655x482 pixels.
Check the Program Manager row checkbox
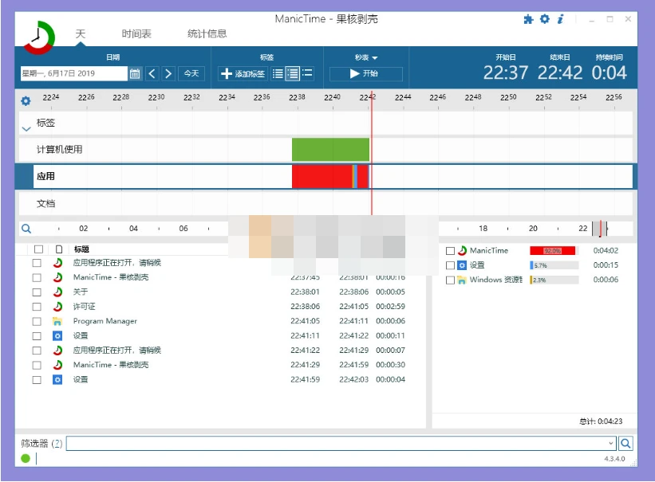click(x=36, y=321)
